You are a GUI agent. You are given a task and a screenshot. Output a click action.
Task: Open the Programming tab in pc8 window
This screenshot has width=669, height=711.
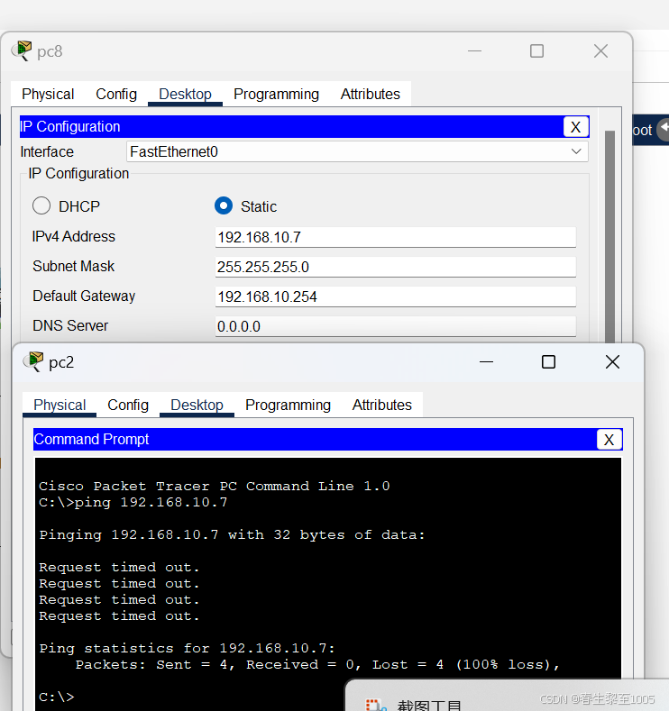276,94
